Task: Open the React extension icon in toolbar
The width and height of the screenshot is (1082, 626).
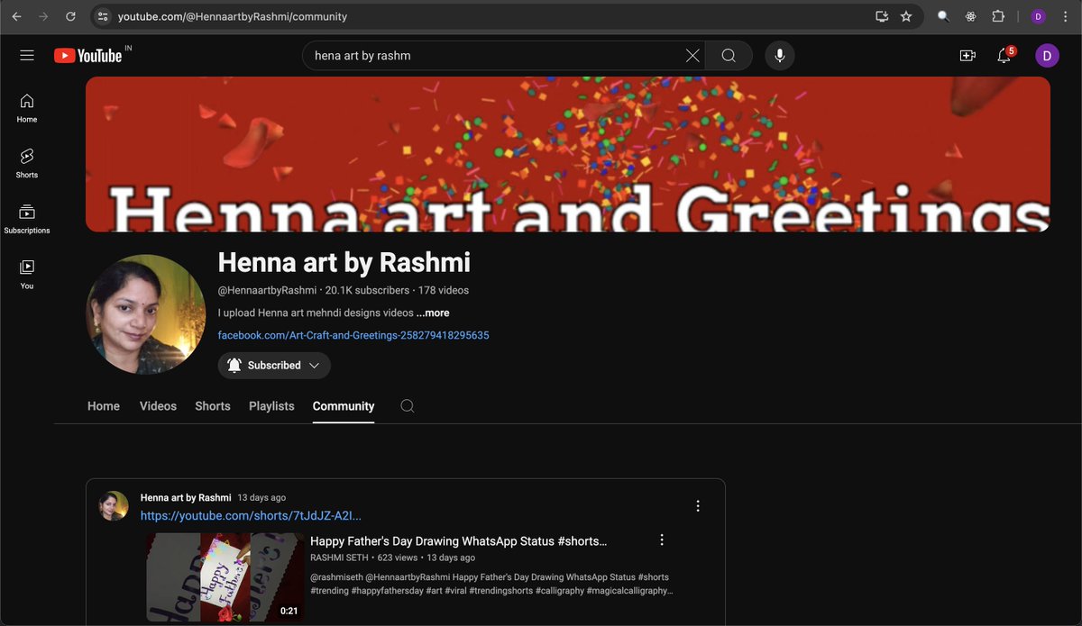Action: (x=970, y=16)
